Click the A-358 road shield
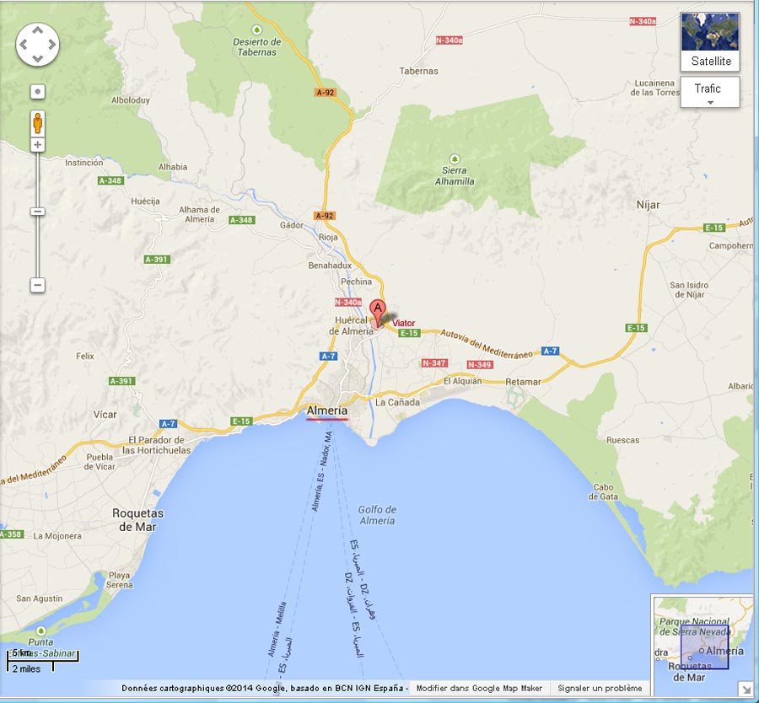The image size is (759, 703). click(11, 534)
